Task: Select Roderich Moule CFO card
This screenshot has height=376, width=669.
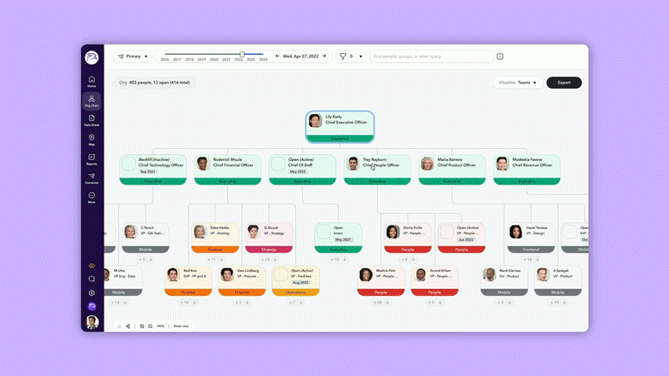Action: click(228, 170)
